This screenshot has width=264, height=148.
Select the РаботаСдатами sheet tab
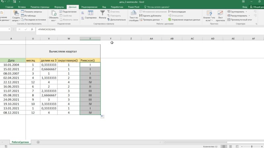[x=20, y=142]
